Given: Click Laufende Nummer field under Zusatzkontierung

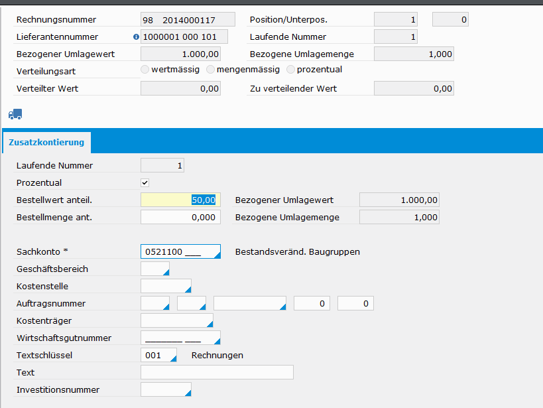Looking at the screenshot, I should (162, 165).
